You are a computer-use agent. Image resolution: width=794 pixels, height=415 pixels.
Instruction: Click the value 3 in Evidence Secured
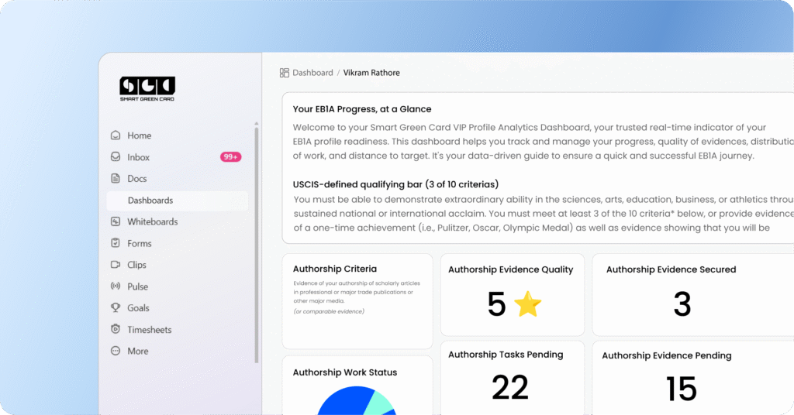point(682,304)
